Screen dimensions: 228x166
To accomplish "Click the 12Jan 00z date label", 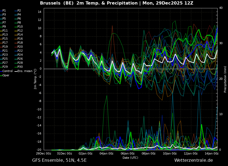I will click(x=191, y=153).
